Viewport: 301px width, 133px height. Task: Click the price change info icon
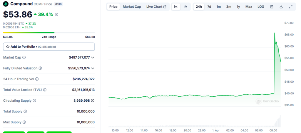(x=57, y=14)
